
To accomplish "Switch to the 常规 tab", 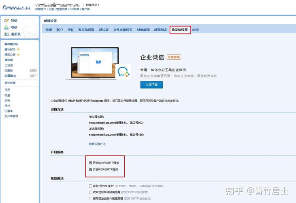I will [x=49, y=30].
